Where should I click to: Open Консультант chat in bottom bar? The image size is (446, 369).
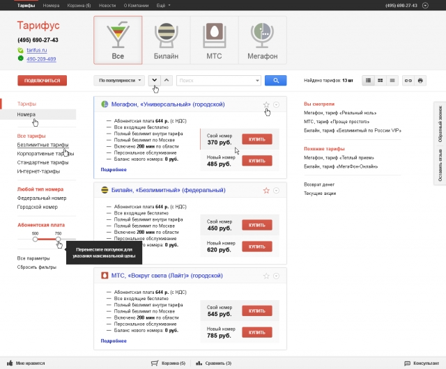[x=422, y=363]
